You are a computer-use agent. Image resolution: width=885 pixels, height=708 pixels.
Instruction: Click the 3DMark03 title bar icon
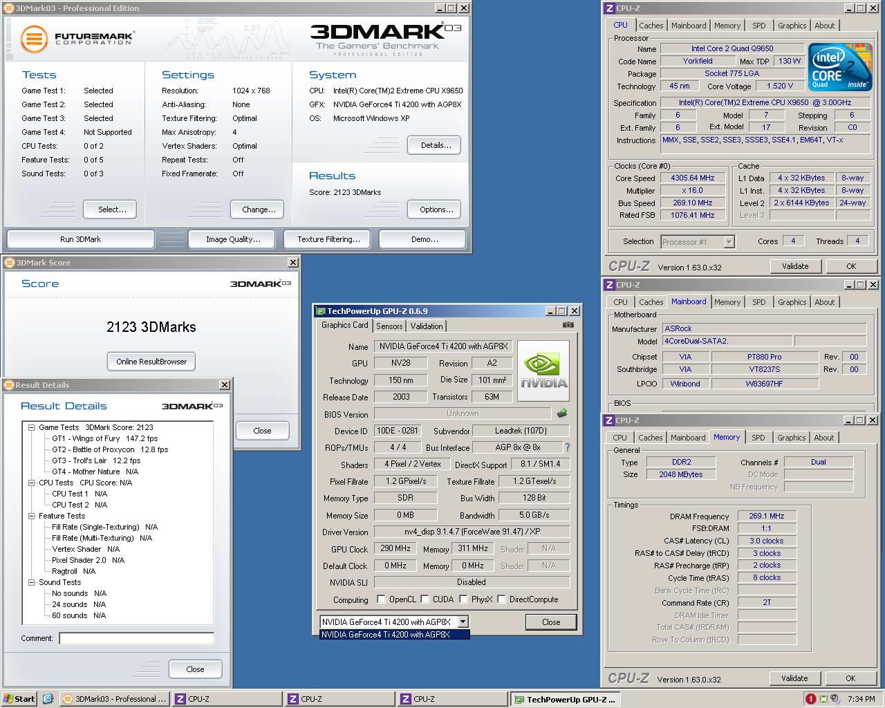click(10, 8)
